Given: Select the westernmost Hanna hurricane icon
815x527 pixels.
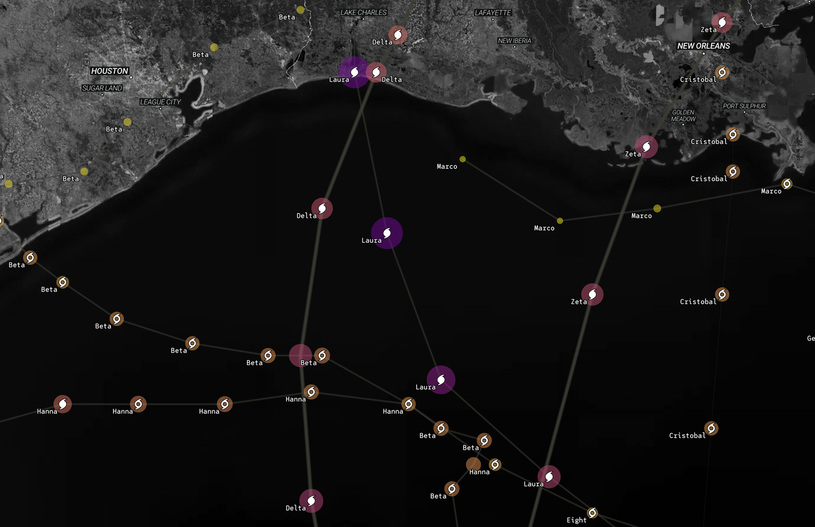Looking at the screenshot, I should tap(62, 404).
